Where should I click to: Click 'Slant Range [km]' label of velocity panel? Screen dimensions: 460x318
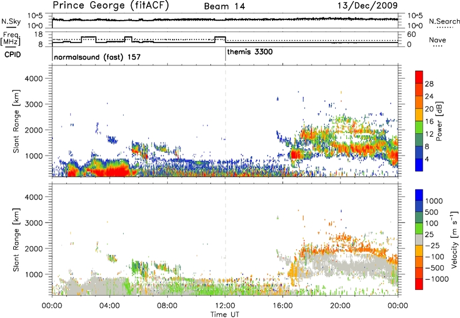16,240
